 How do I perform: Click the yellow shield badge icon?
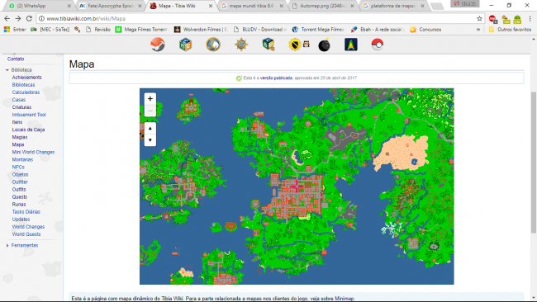click(x=295, y=45)
